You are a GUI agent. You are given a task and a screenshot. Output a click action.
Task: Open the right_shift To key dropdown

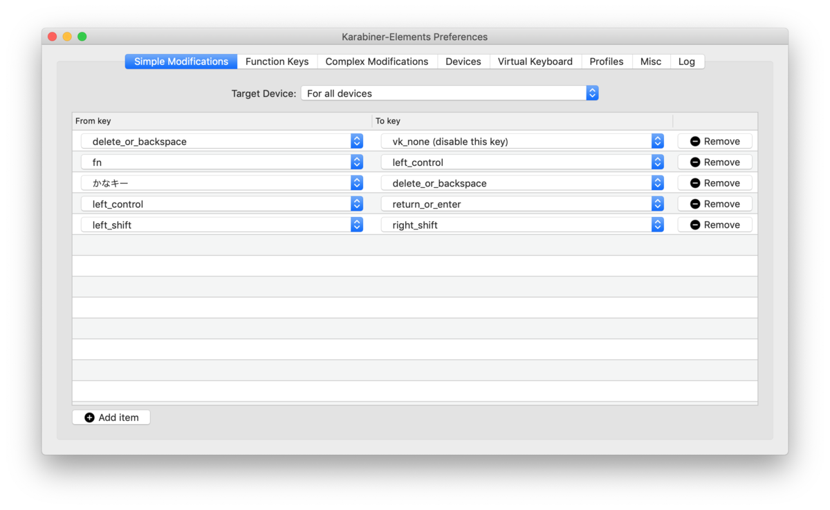[x=523, y=225]
